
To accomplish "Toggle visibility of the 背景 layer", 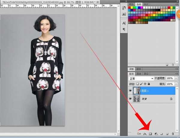I will (x=130, y=99).
